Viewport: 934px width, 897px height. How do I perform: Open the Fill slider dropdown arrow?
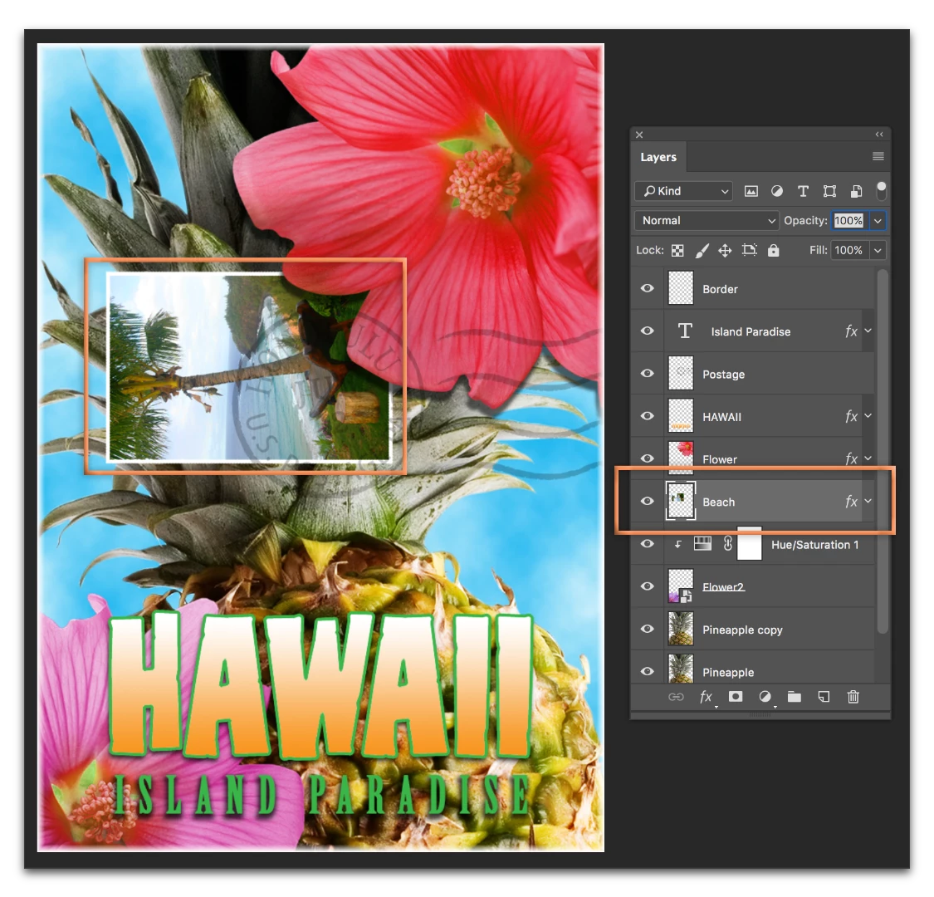(x=878, y=250)
